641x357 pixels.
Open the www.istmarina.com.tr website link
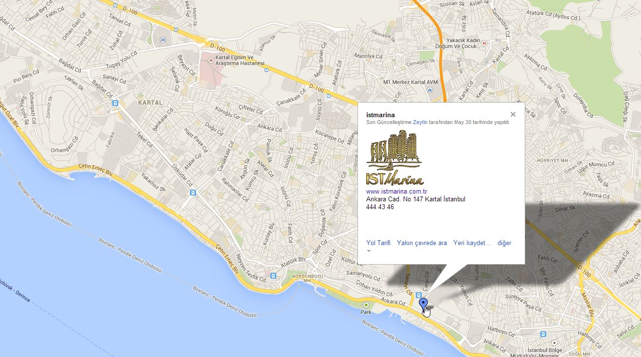(x=396, y=192)
